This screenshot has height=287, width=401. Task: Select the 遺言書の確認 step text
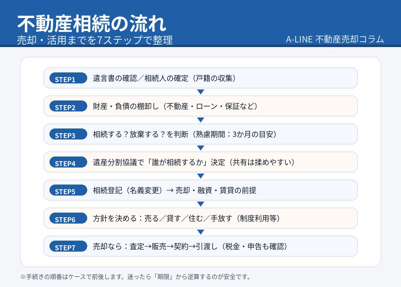tap(165, 78)
